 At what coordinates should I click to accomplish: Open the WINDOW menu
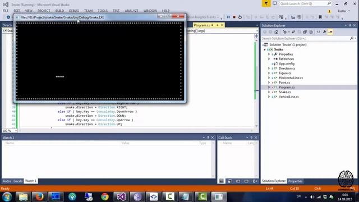150,11
